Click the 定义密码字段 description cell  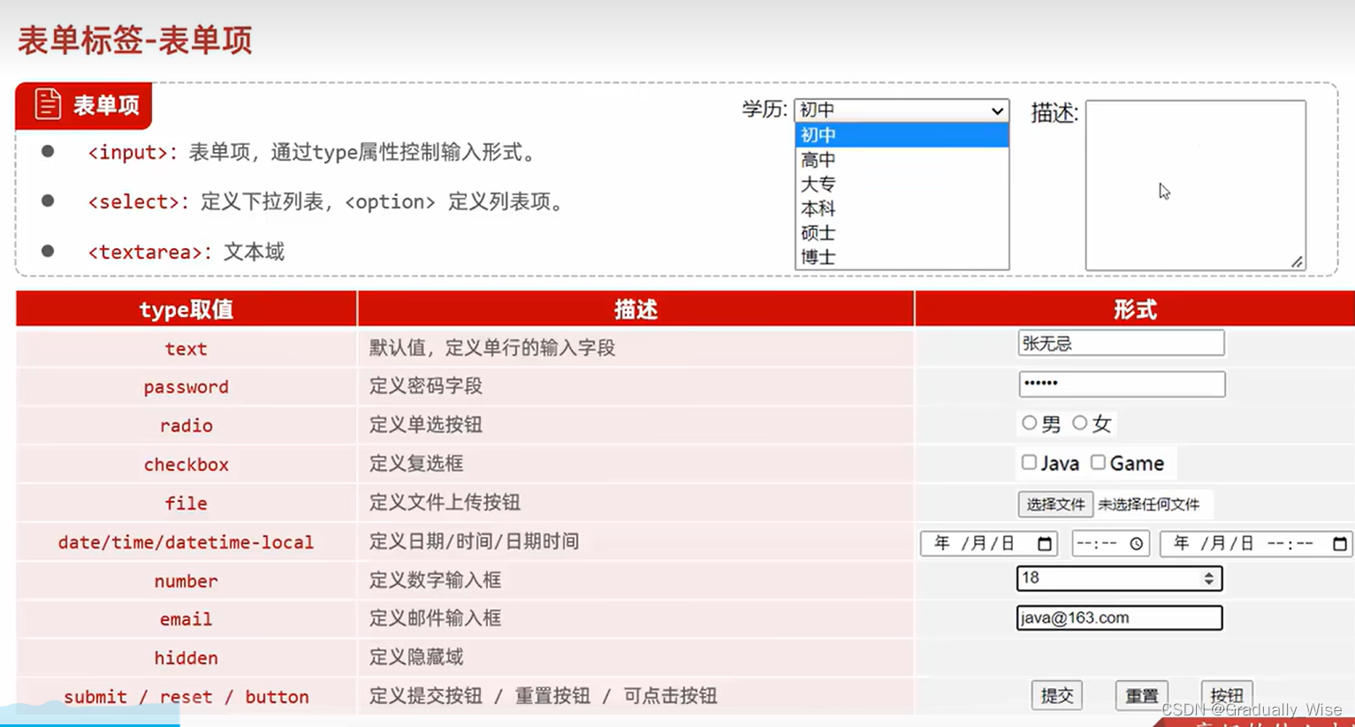pos(636,386)
